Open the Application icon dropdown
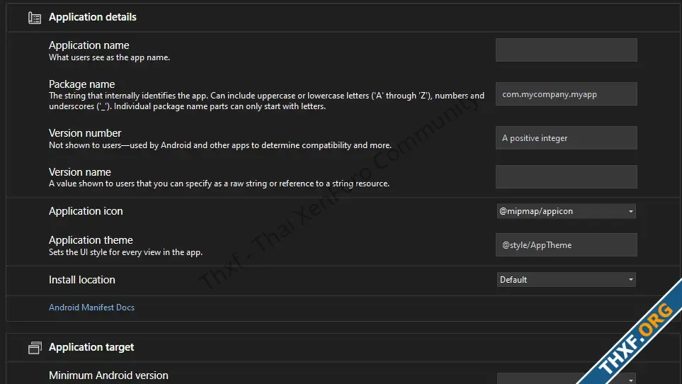Viewport: 682px width, 384px height. pyautogui.click(x=567, y=211)
